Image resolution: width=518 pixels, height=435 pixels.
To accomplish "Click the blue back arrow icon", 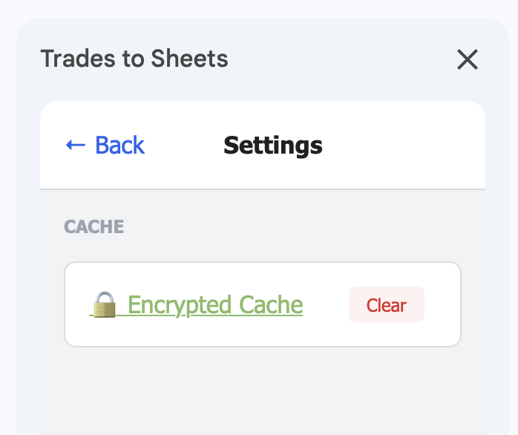I will (76, 145).
